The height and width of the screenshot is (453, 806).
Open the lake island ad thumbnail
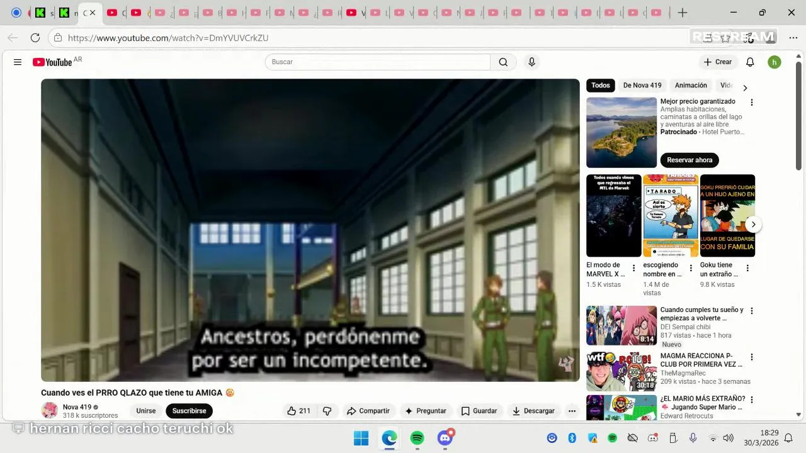click(622, 132)
